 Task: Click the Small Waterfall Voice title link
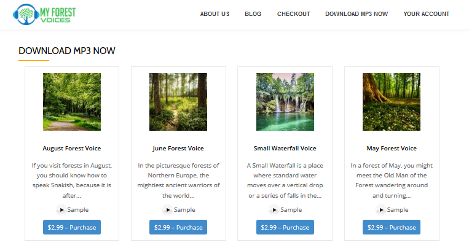pos(285,149)
